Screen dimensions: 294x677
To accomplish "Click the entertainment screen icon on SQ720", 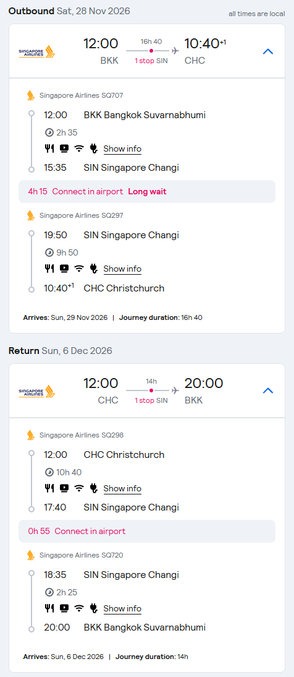I will click(x=64, y=608).
